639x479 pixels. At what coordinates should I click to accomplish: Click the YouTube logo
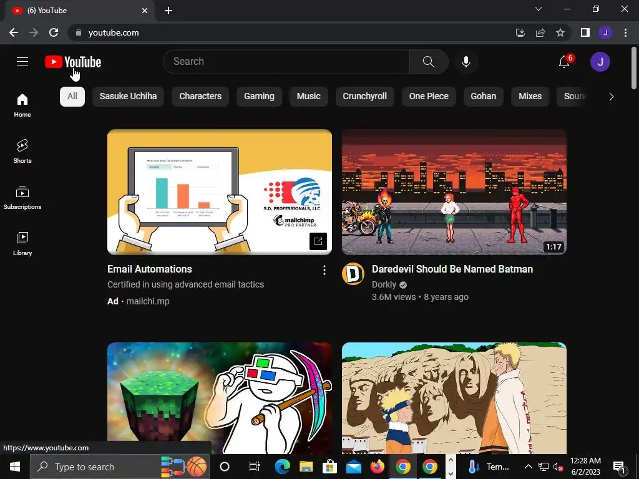73,62
